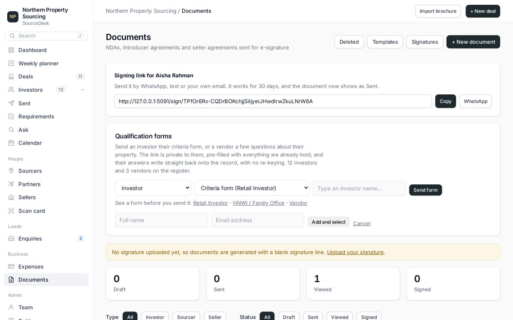Navigate to Requirements page

pyautogui.click(x=46, y=116)
